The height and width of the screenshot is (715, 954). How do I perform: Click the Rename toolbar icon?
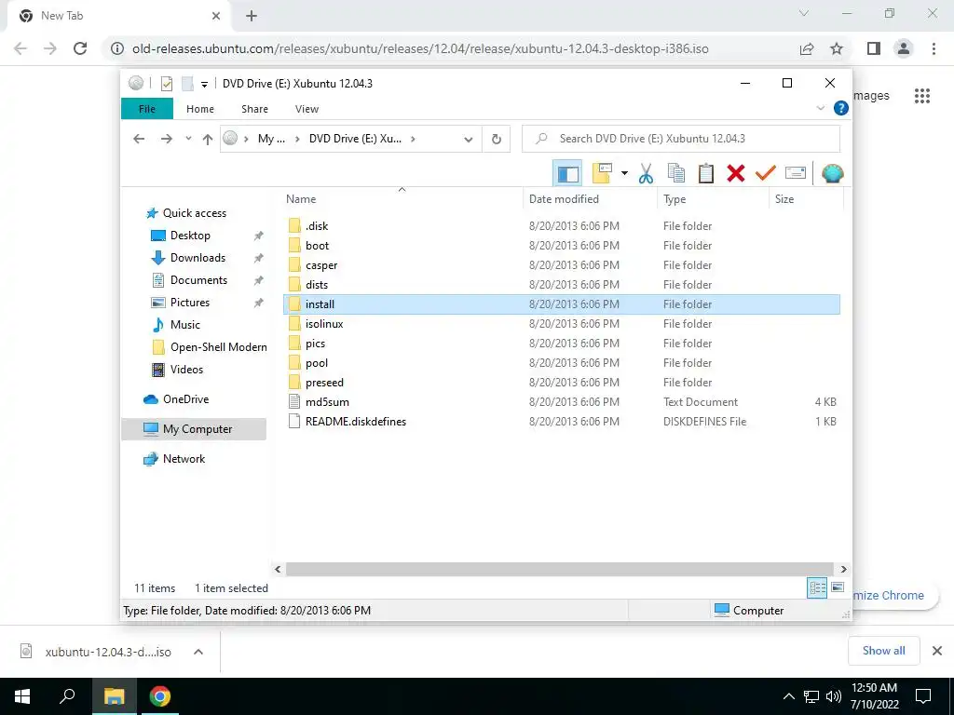pyautogui.click(x=796, y=173)
